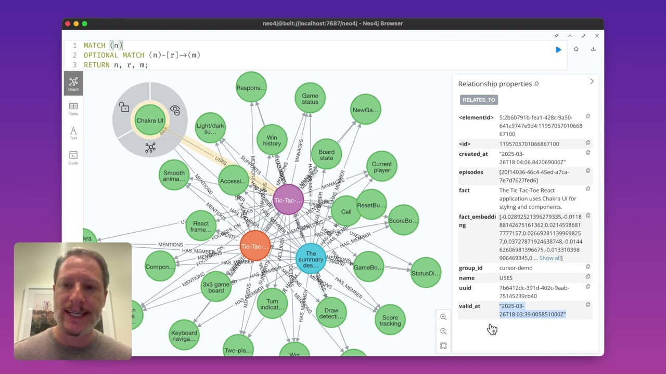Click the 'React frame...' node
This screenshot has height=374, width=666.
tap(201, 226)
